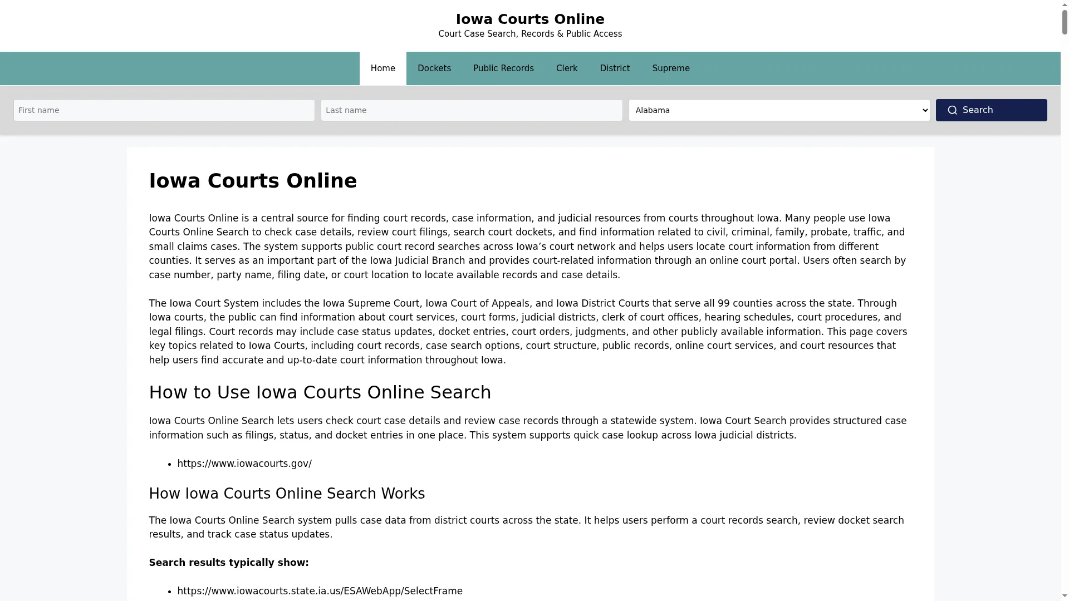This screenshot has width=1069, height=601.
Task: Expand the Alabama state dropdown
Action: click(x=779, y=110)
